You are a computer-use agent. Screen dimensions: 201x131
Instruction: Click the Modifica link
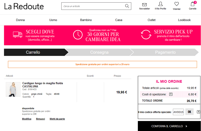(27, 119)
